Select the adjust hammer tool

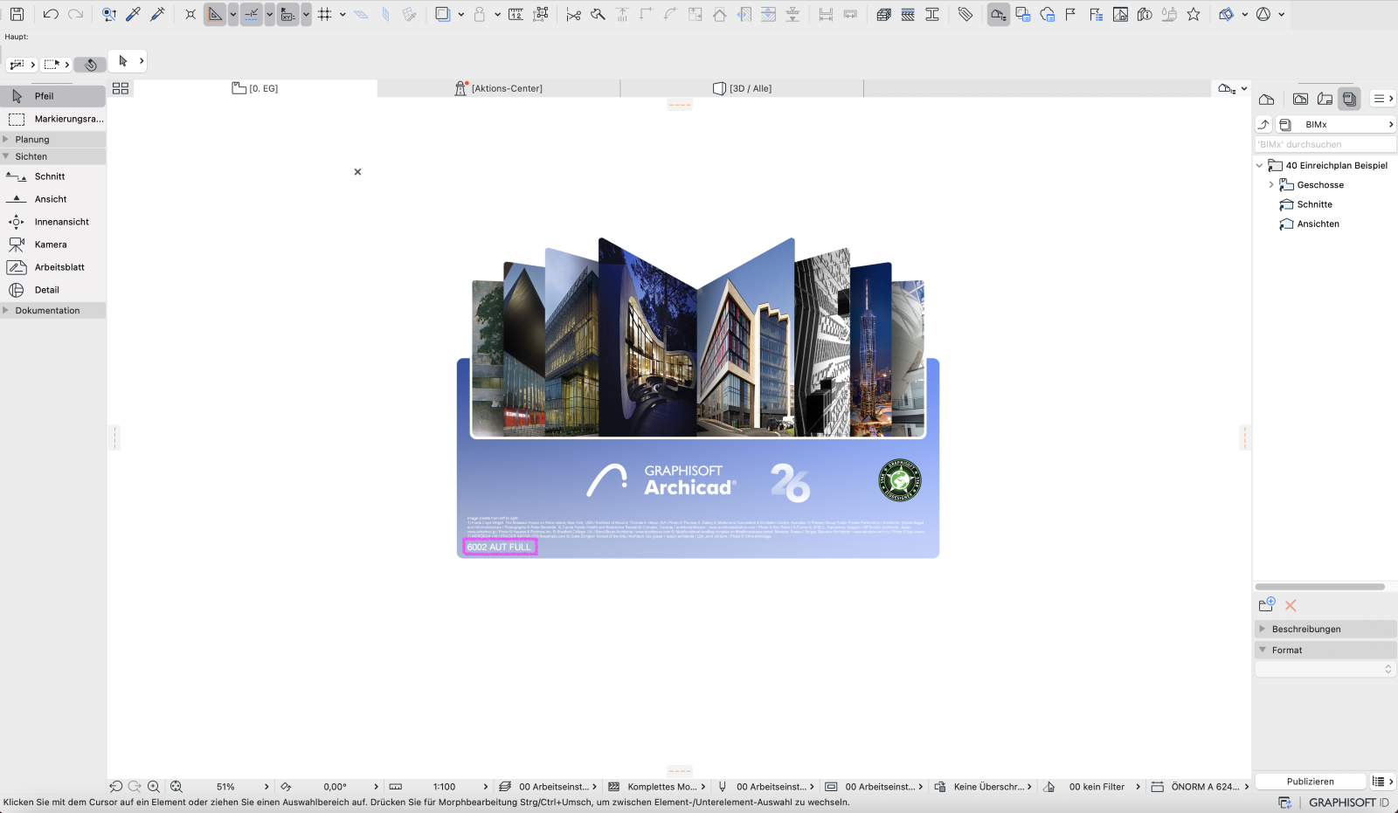tap(598, 14)
